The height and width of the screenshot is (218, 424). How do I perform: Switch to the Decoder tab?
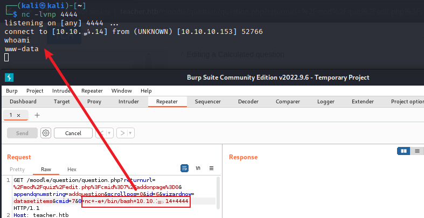248,102
